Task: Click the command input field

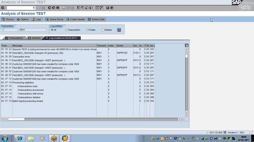Action: coord(19,8)
